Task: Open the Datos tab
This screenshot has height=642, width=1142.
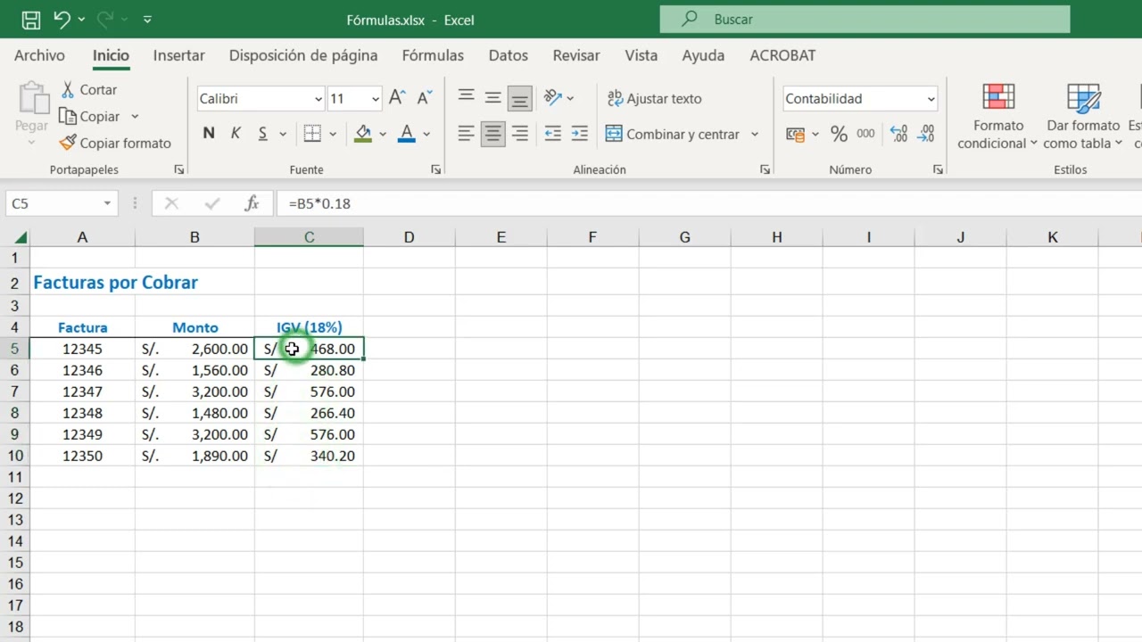Action: point(509,55)
